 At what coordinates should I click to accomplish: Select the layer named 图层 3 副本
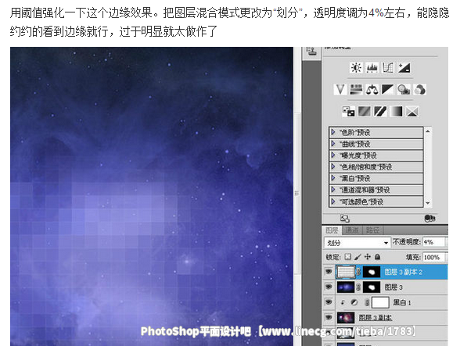(x=376, y=318)
